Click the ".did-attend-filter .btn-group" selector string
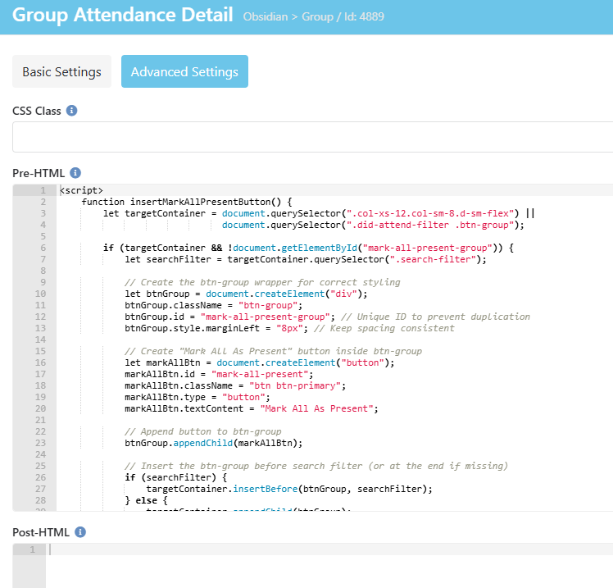 coord(430,225)
